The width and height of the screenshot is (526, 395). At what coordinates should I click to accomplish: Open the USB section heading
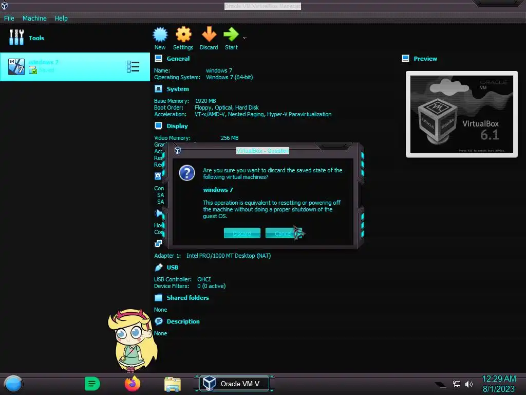tap(173, 267)
